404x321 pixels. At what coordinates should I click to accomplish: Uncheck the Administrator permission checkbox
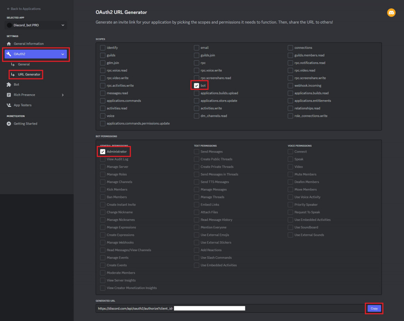103,151
